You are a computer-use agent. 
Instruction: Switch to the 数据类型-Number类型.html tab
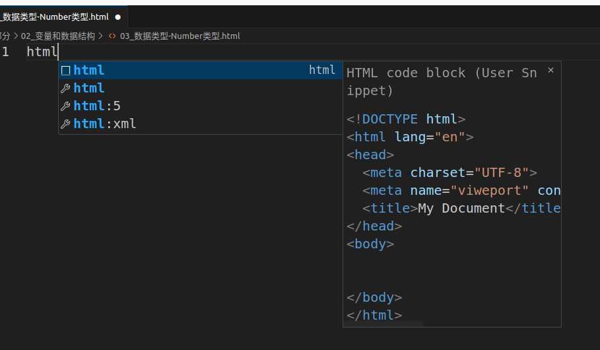pyautogui.click(x=55, y=17)
